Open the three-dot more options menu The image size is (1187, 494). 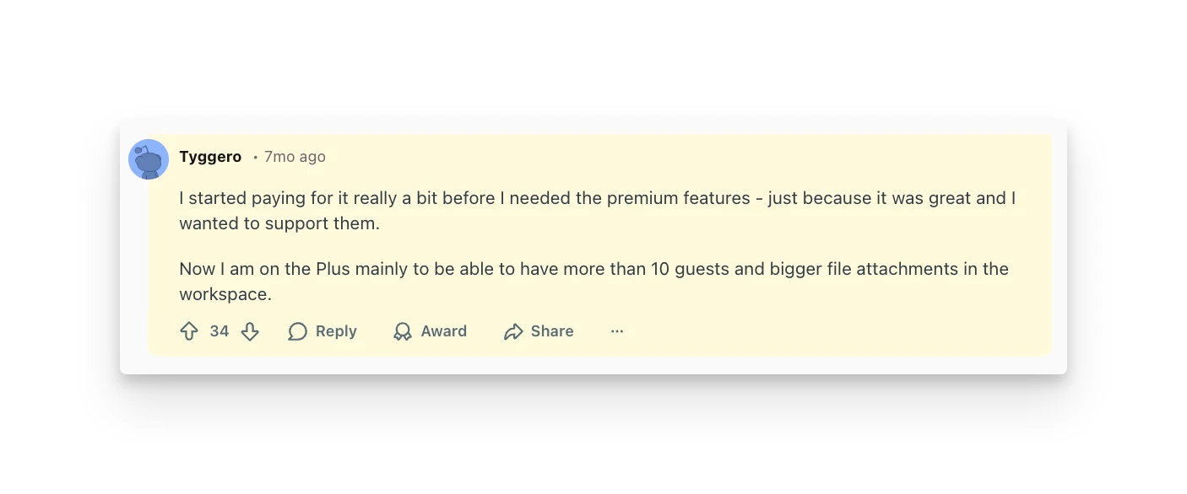617,331
